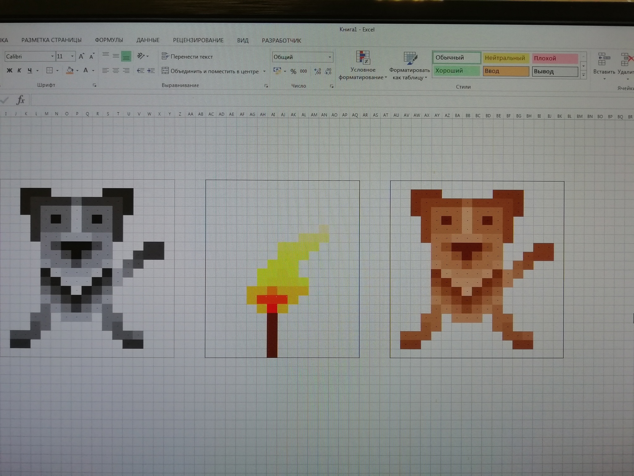Apply the Хороший green cell style
Screen dimensions: 634x476
click(x=456, y=71)
